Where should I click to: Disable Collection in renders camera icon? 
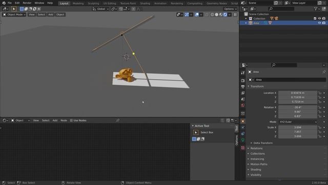[324, 18]
